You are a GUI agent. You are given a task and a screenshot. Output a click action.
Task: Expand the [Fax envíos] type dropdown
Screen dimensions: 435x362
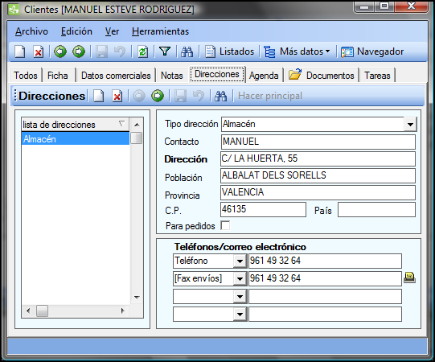coord(240,278)
